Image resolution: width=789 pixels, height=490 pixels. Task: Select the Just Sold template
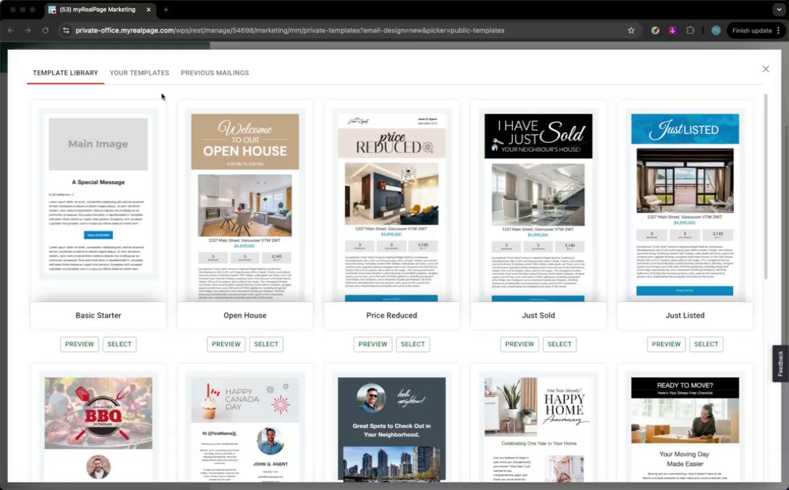[559, 344]
